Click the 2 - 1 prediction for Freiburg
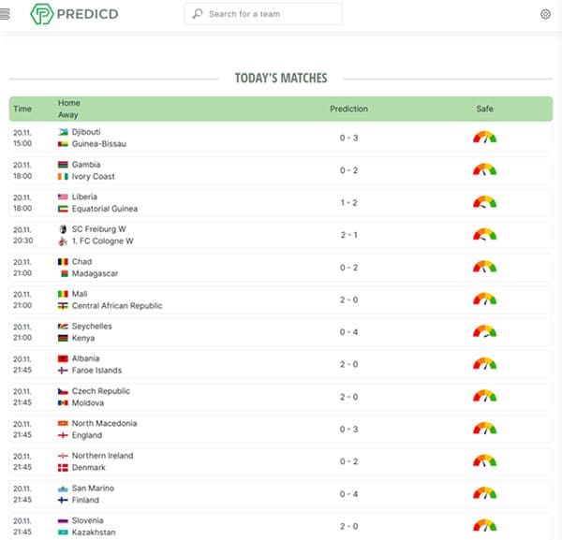The width and height of the screenshot is (562, 540). coord(348,235)
